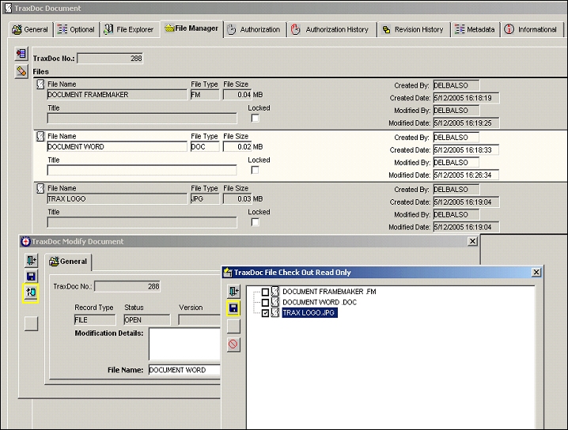Click the Version field in Modify Document
Image resolution: width=568 pixels, height=430 pixels.
pyautogui.click(x=199, y=320)
